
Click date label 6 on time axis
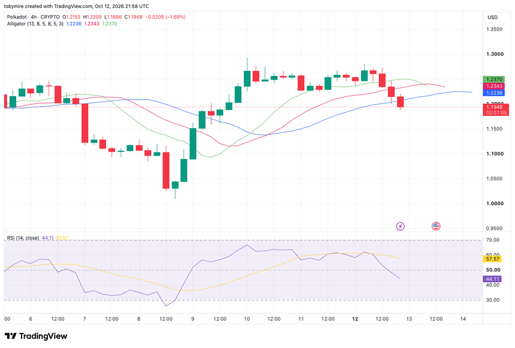(31, 319)
